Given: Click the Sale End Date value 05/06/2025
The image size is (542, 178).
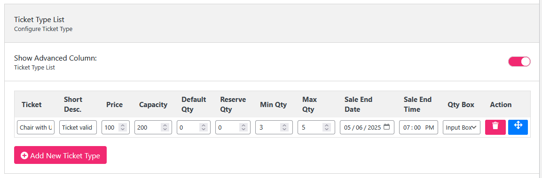Looking at the screenshot, I should point(362,128).
